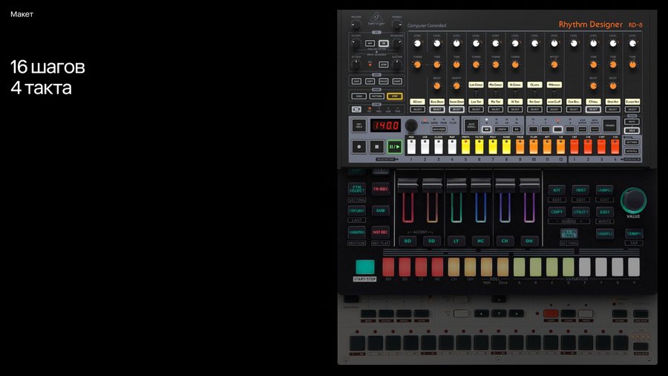Click the green play/pause button on the RD-8

click(x=395, y=146)
